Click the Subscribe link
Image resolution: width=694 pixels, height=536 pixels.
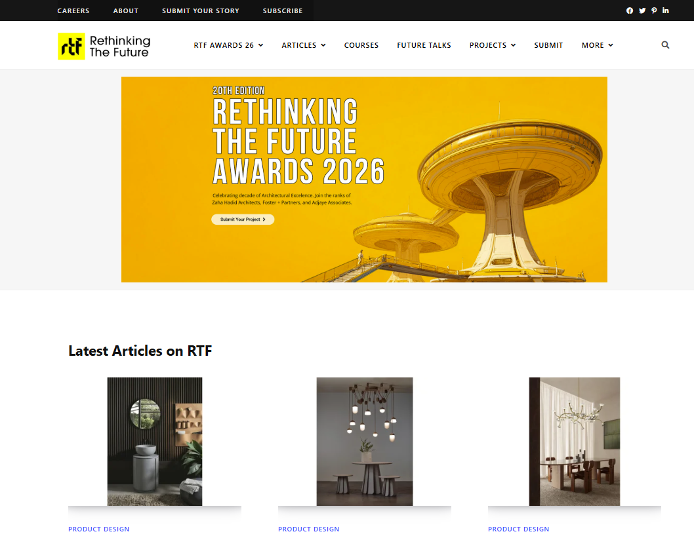coord(282,10)
